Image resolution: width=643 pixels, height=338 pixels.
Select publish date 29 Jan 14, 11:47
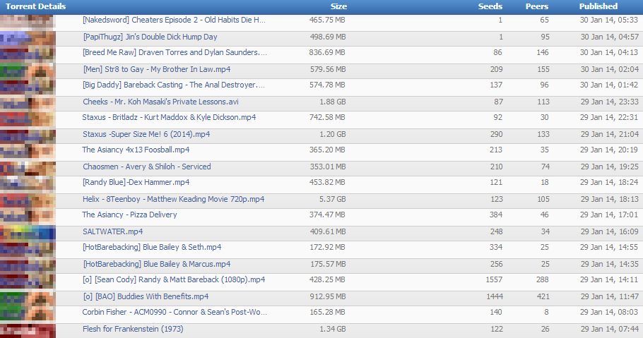pos(609,296)
